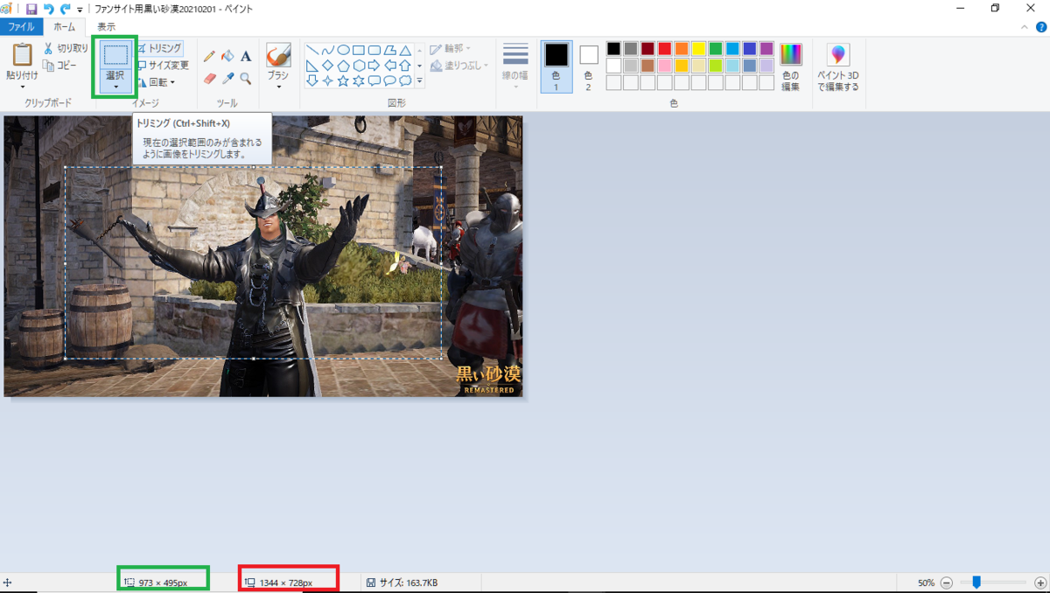1050x593 pixels.
Task: Click the 貼り付け (Paste) clipboard button
Action: tap(22, 57)
